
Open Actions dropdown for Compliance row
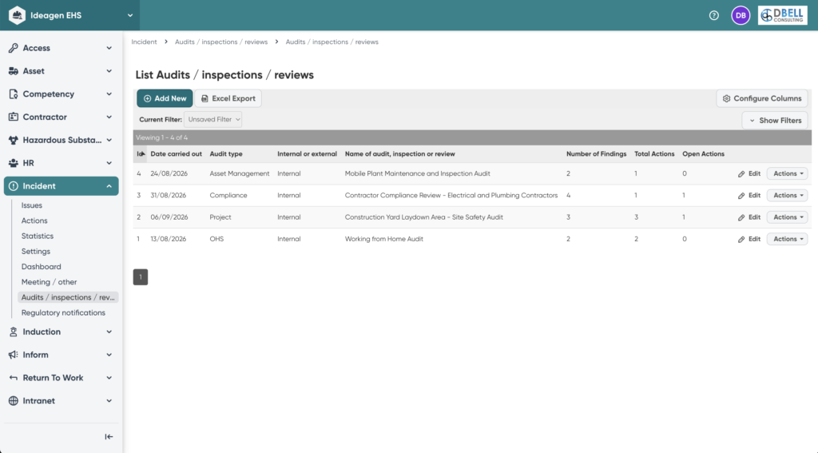(x=787, y=196)
